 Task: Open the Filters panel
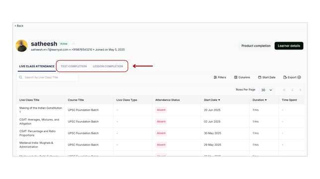[220, 77]
